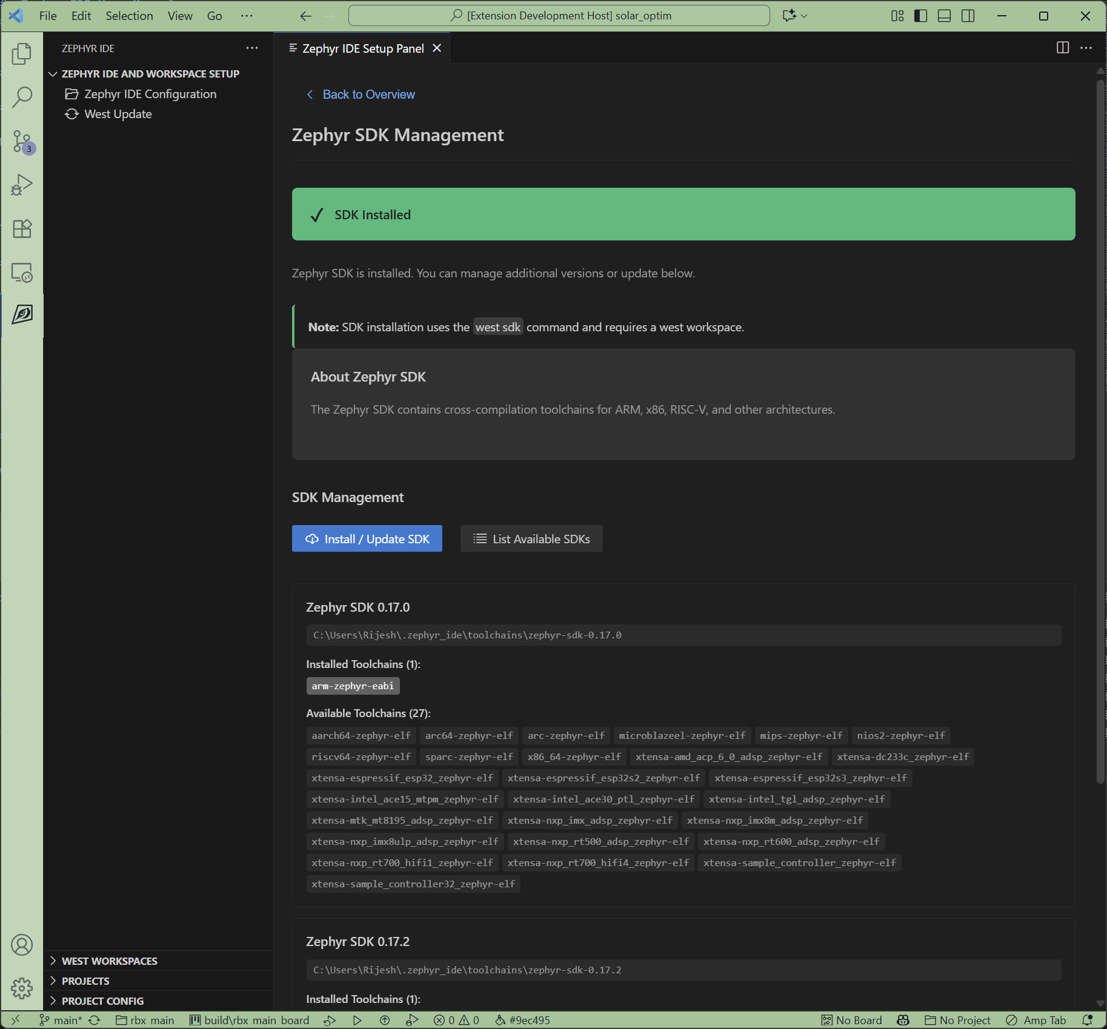Click the #9ec495 color status item
Viewport: 1107px width, 1029px height.
tap(522, 1020)
